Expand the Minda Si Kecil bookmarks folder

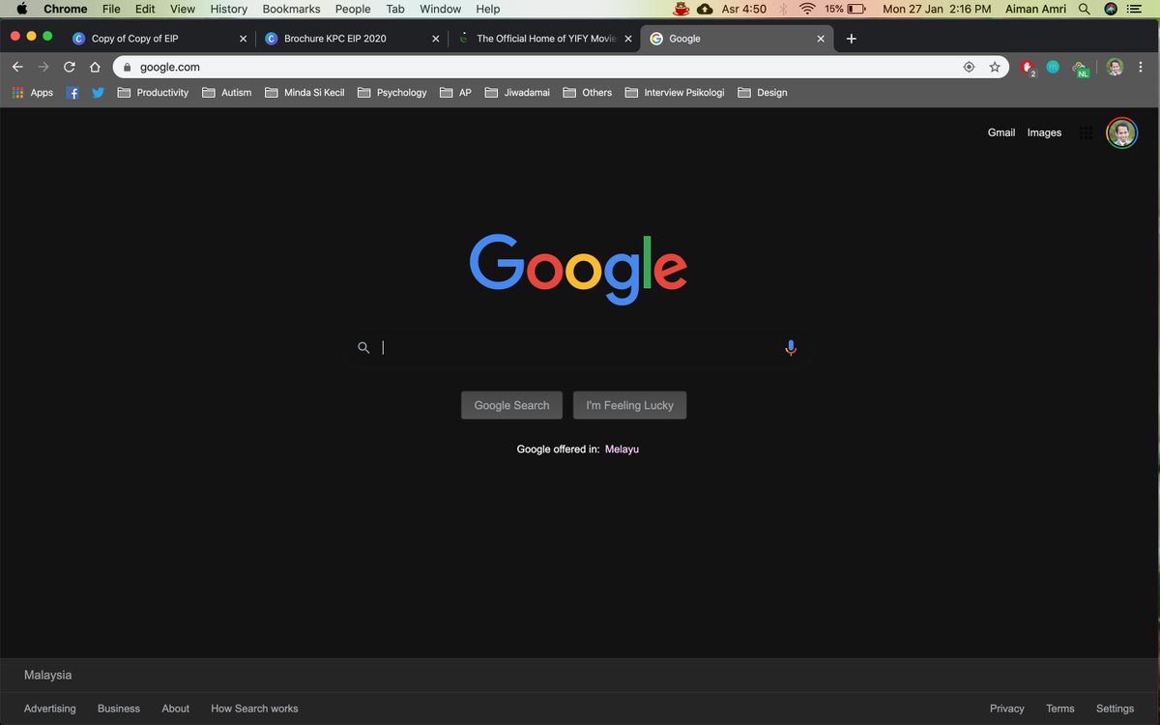click(x=304, y=93)
